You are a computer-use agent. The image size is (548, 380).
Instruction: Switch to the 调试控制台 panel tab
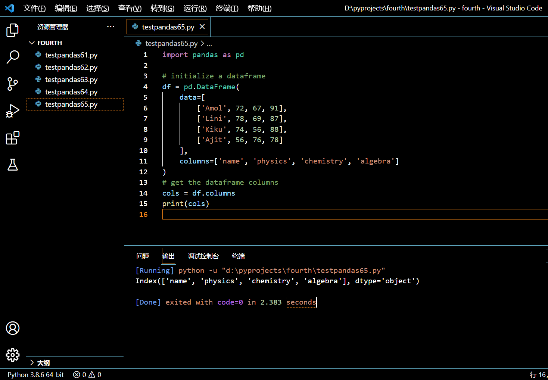point(203,256)
